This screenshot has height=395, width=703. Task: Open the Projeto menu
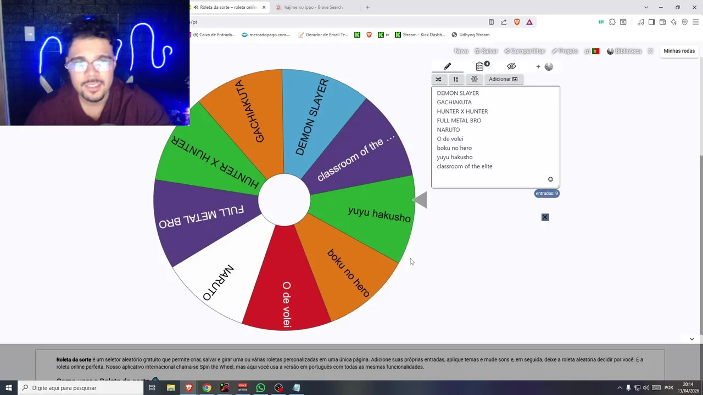[565, 51]
